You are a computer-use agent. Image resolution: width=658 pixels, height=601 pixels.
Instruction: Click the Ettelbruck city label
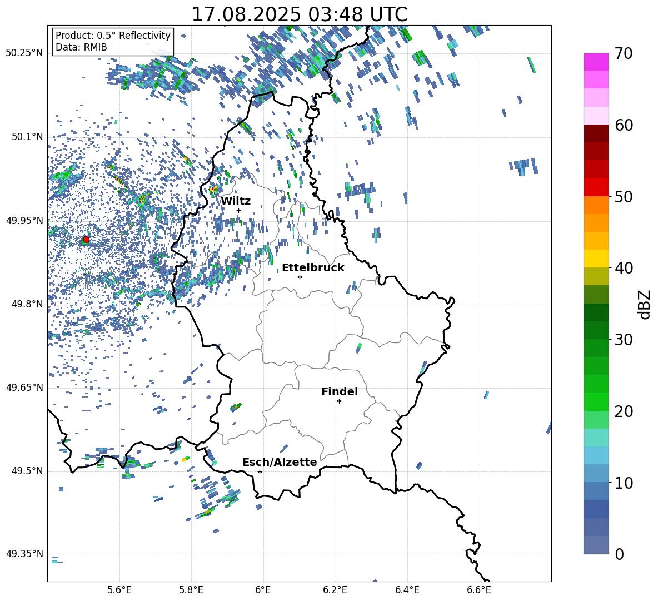coord(313,268)
